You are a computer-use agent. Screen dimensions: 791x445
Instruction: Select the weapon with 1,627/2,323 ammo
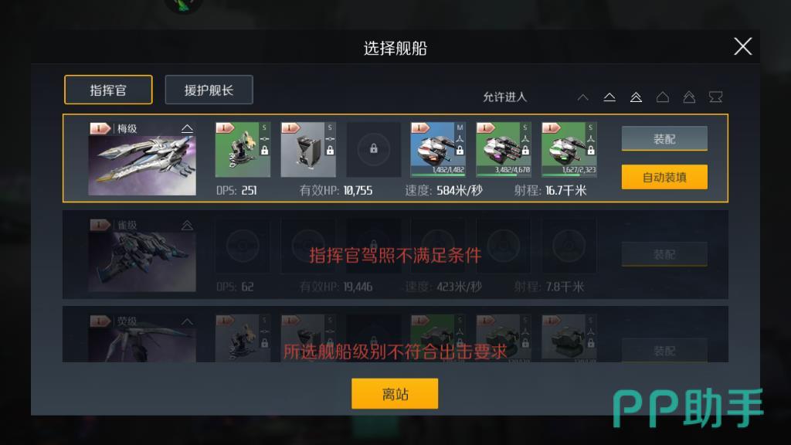(x=569, y=149)
